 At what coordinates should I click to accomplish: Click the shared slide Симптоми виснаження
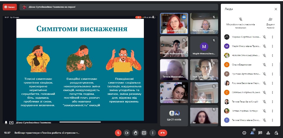tap(80, 70)
